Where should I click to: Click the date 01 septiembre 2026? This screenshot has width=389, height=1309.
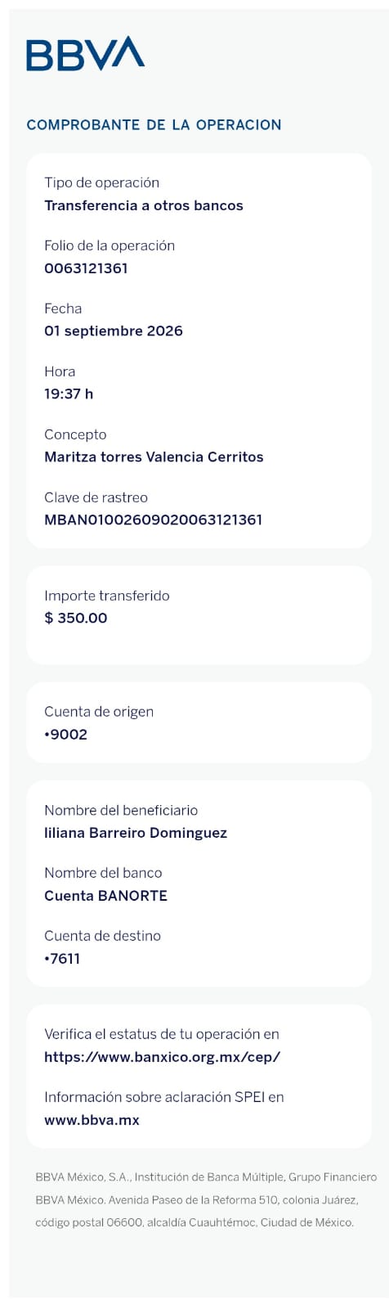[114, 331]
